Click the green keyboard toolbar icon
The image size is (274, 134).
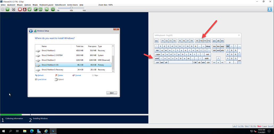[40, 9]
